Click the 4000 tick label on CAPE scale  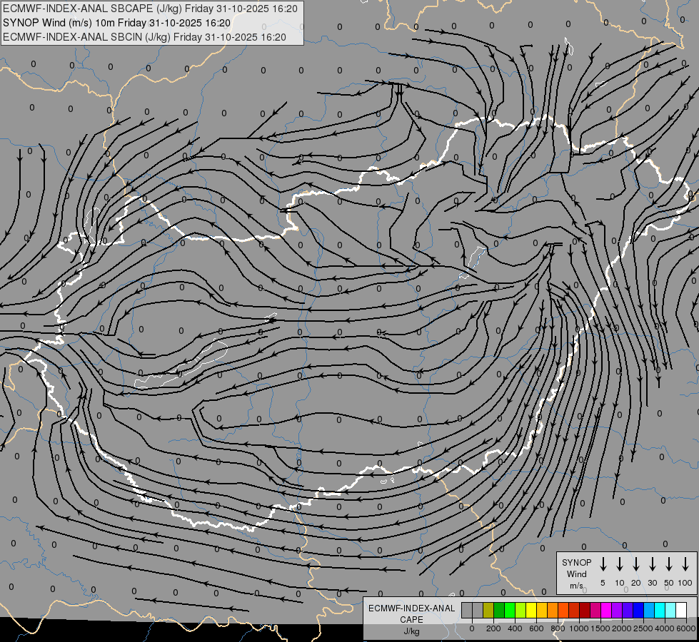(665, 628)
